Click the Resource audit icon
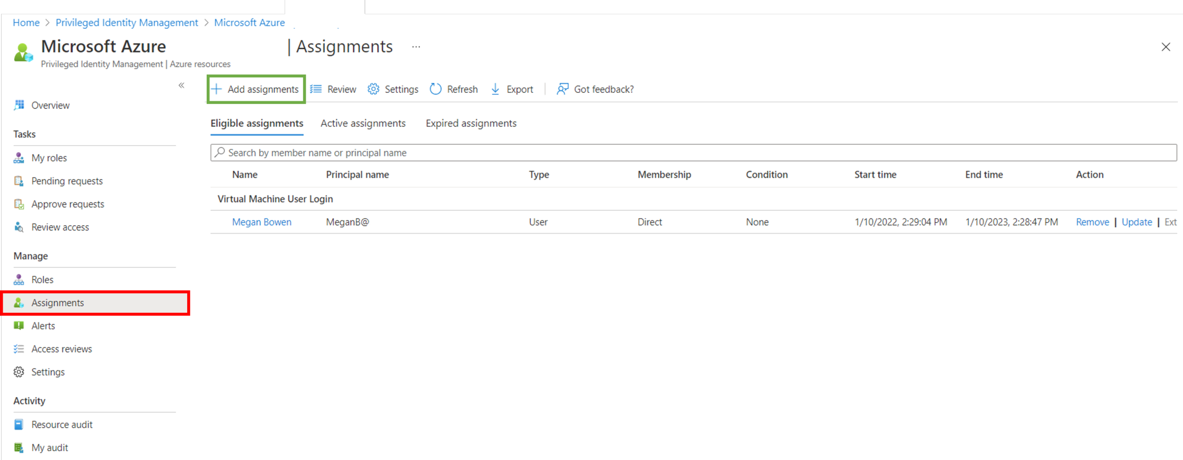This screenshot has width=1183, height=460. [19, 424]
